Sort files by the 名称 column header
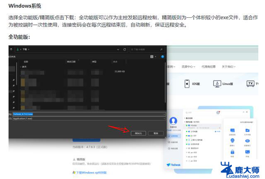 coord(26,61)
